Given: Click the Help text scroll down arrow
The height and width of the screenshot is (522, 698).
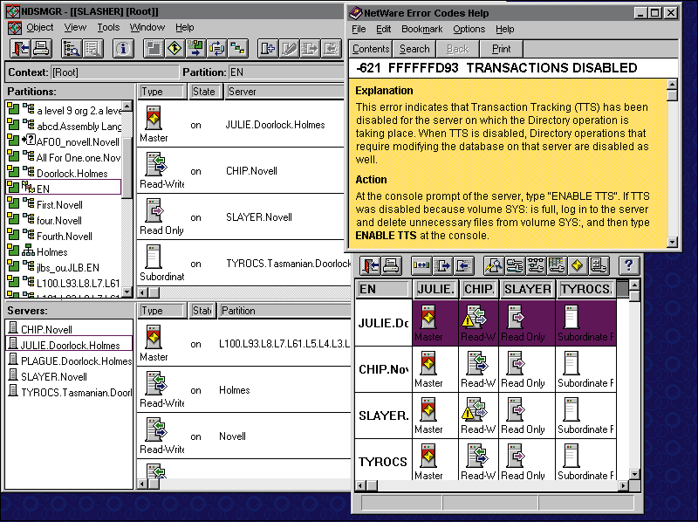Looking at the screenshot, I should click(672, 242).
